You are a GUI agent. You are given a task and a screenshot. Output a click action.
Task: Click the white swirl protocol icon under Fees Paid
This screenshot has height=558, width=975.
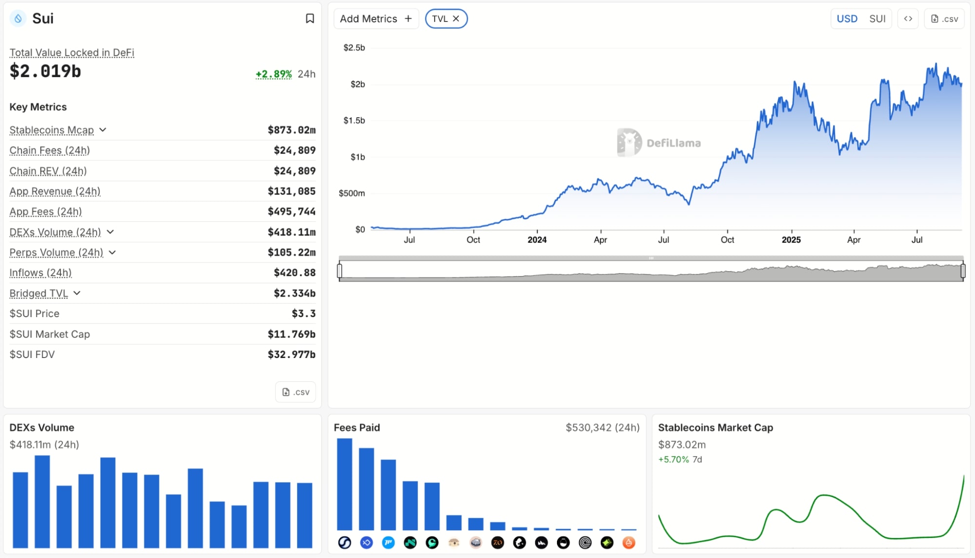(x=344, y=542)
